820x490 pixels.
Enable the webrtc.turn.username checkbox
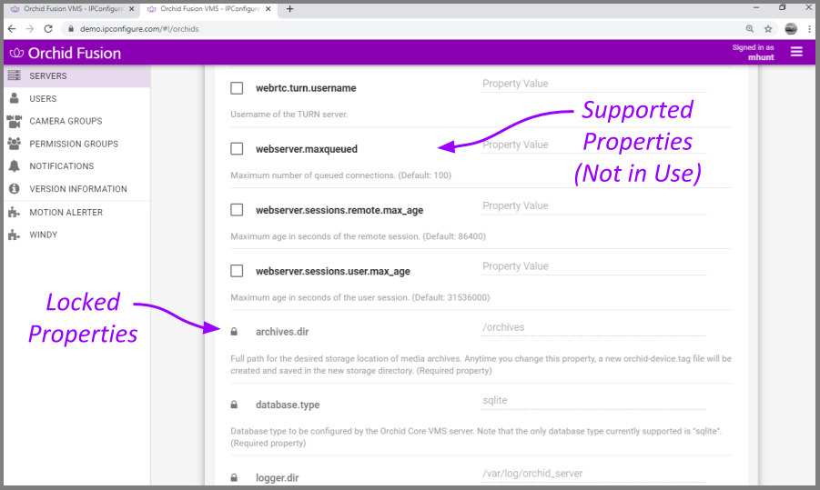click(x=237, y=88)
